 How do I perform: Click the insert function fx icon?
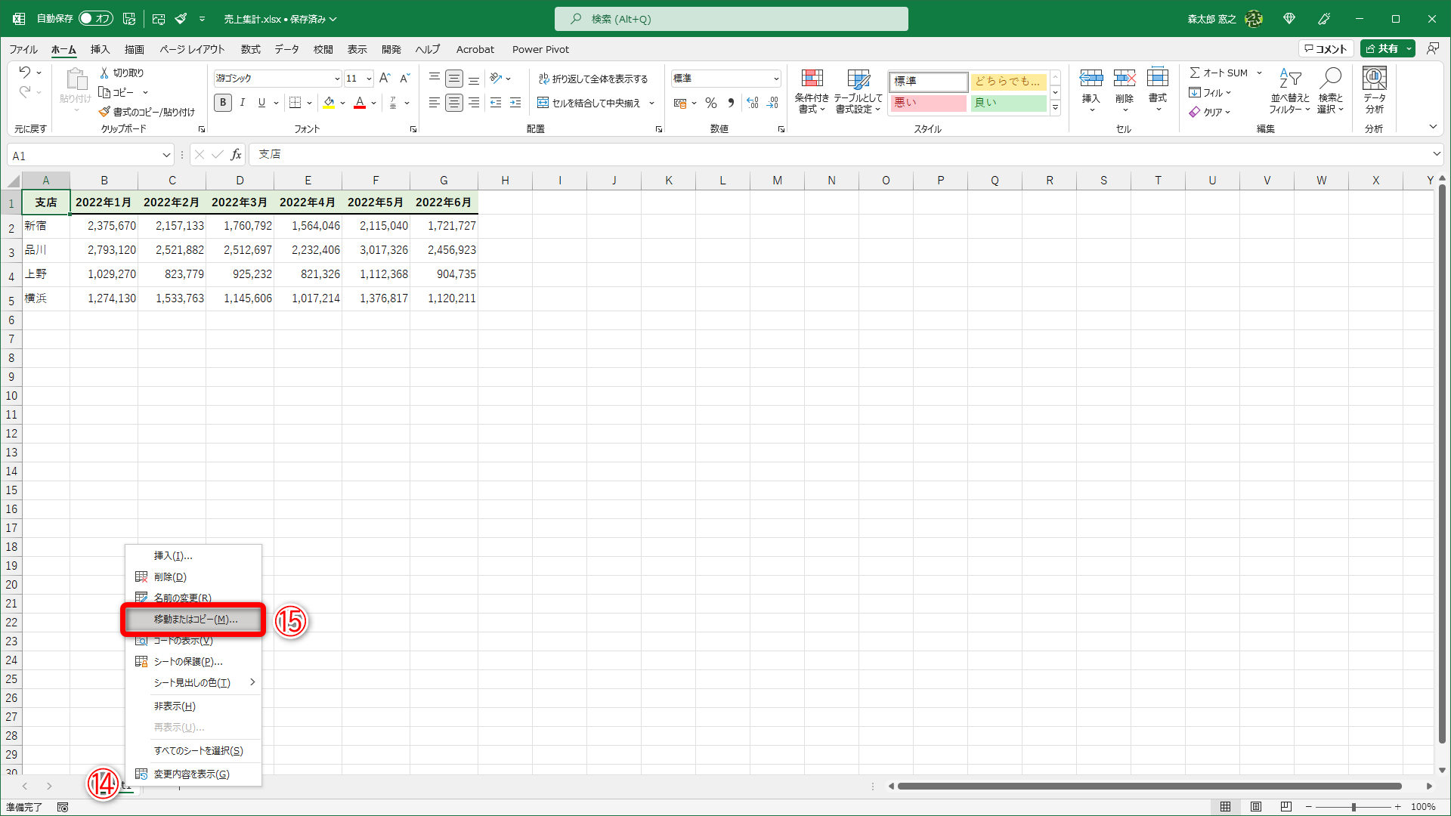(x=237, y=155)
